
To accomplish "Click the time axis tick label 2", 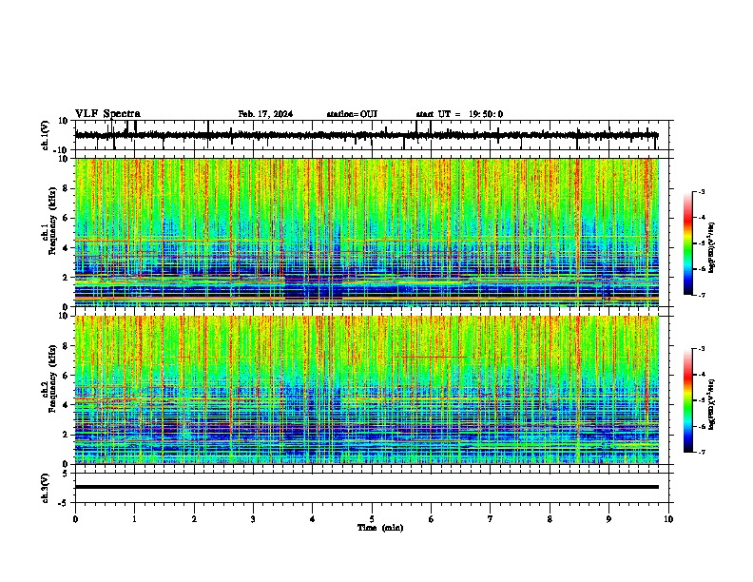I will (194, 519).
